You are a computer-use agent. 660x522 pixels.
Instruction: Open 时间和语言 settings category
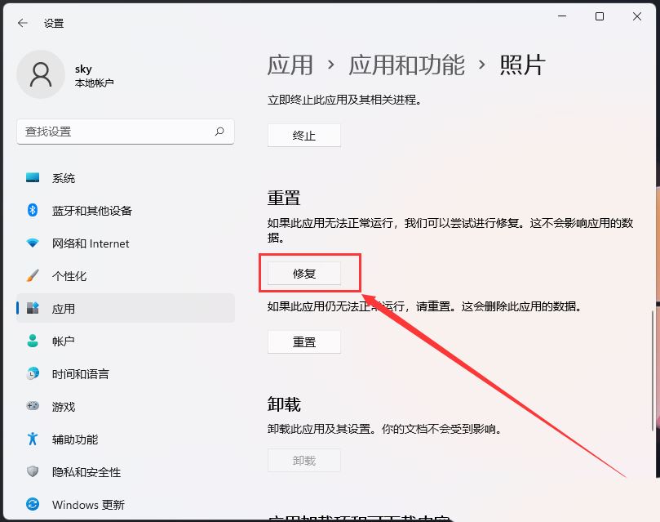(126, 373)
